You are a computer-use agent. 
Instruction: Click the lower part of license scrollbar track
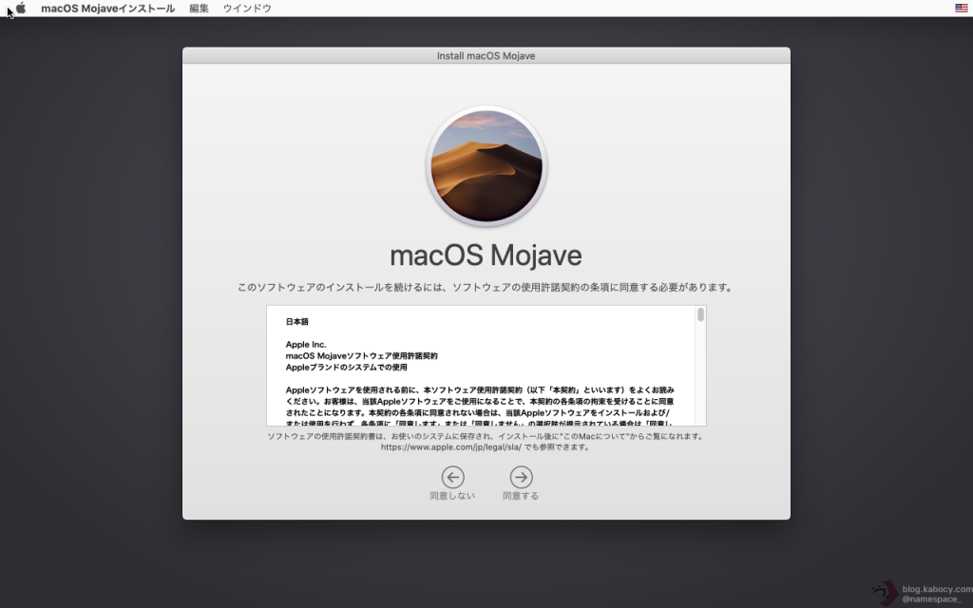point(700,399)
